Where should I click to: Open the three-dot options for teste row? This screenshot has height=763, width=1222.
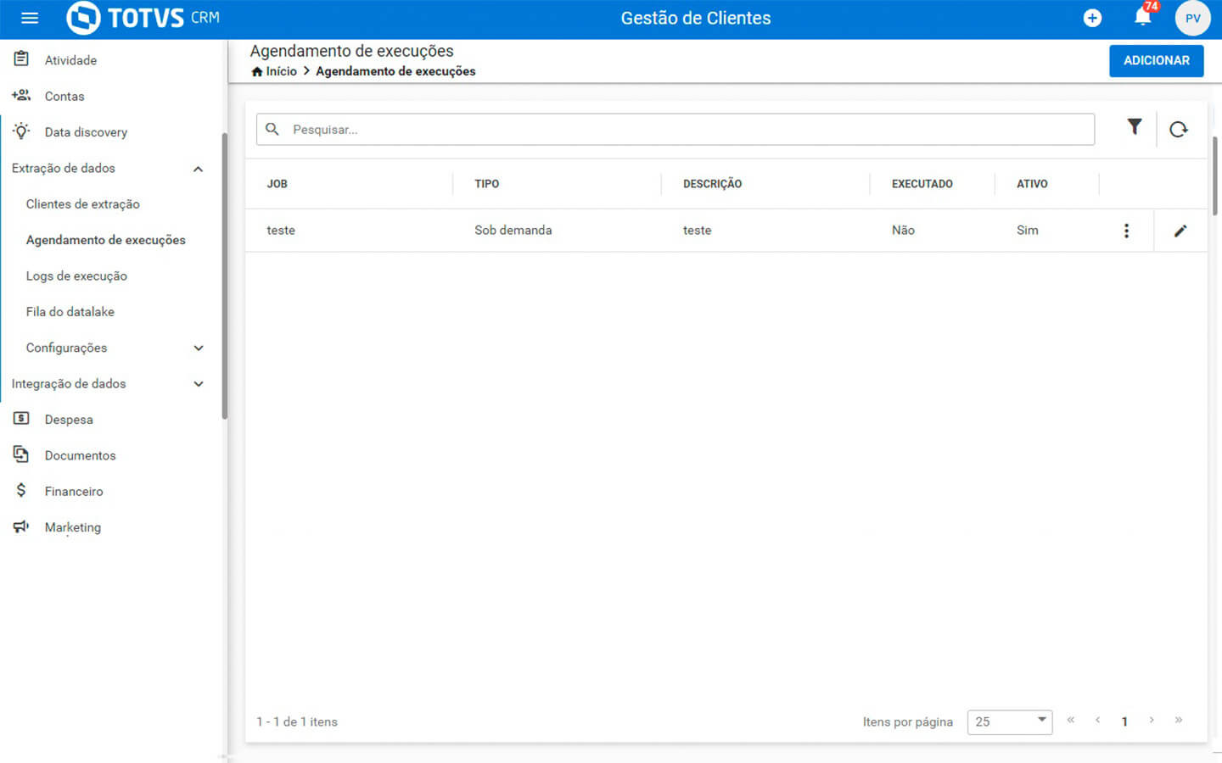point(1126,231)
